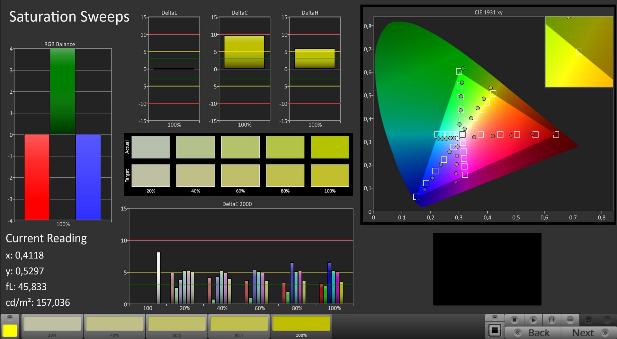Viewport: 617px width, 339px height.
Task: Select the 40% saturation patch in the bottom strip
Action: 115,326
